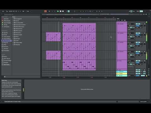The width and height of the screenshot is (151, 113).
Task: Click the rightmost icon above track headers
Action: click(x=125, y=20)
